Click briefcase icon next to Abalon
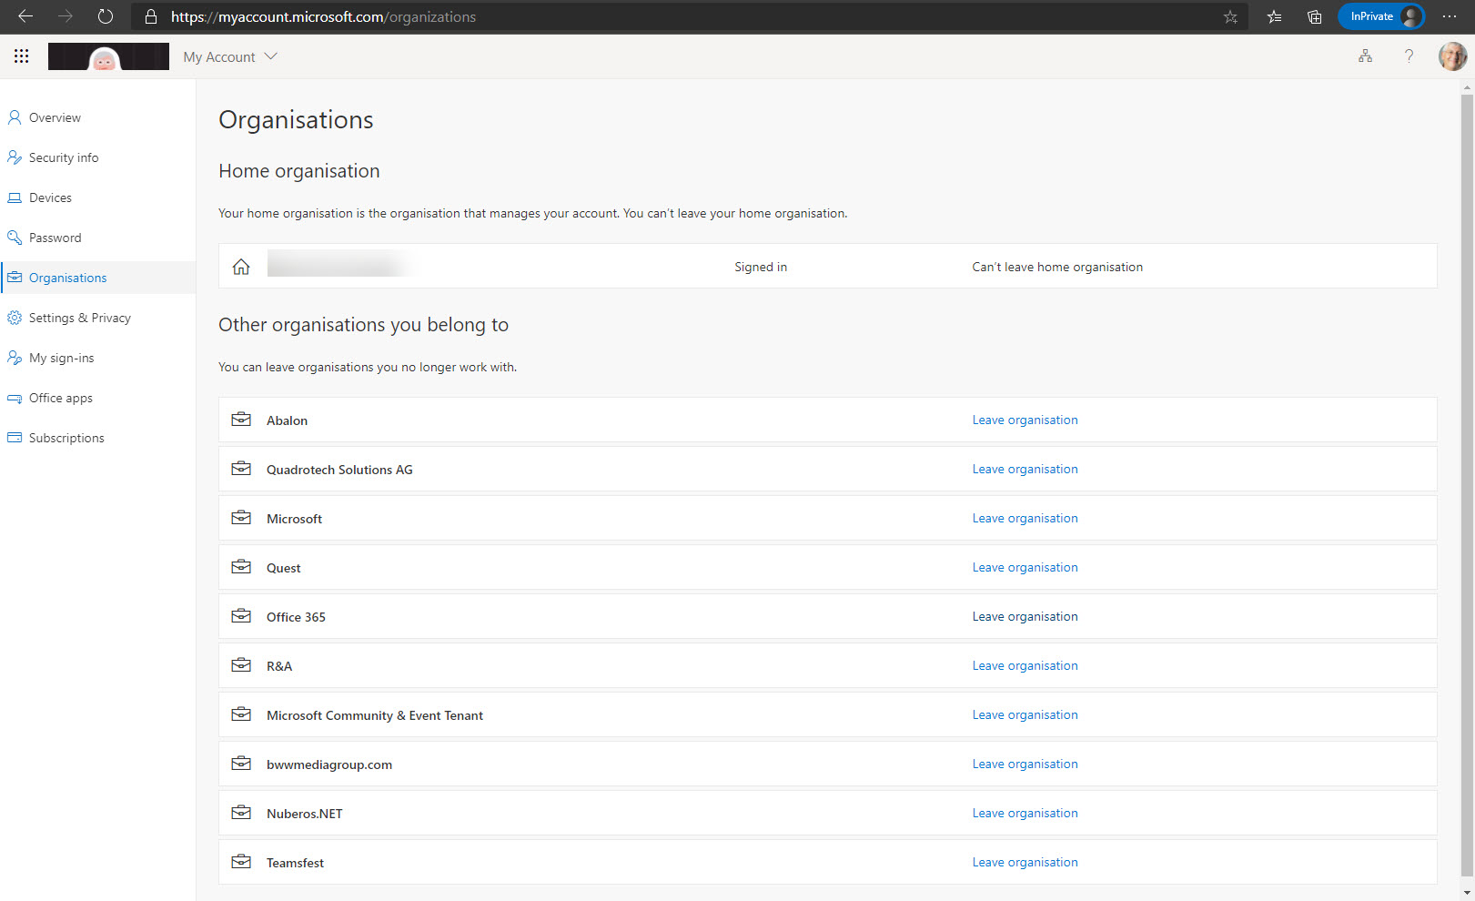1475x901 pixels. pyautogui.click(x=241, y=420)
